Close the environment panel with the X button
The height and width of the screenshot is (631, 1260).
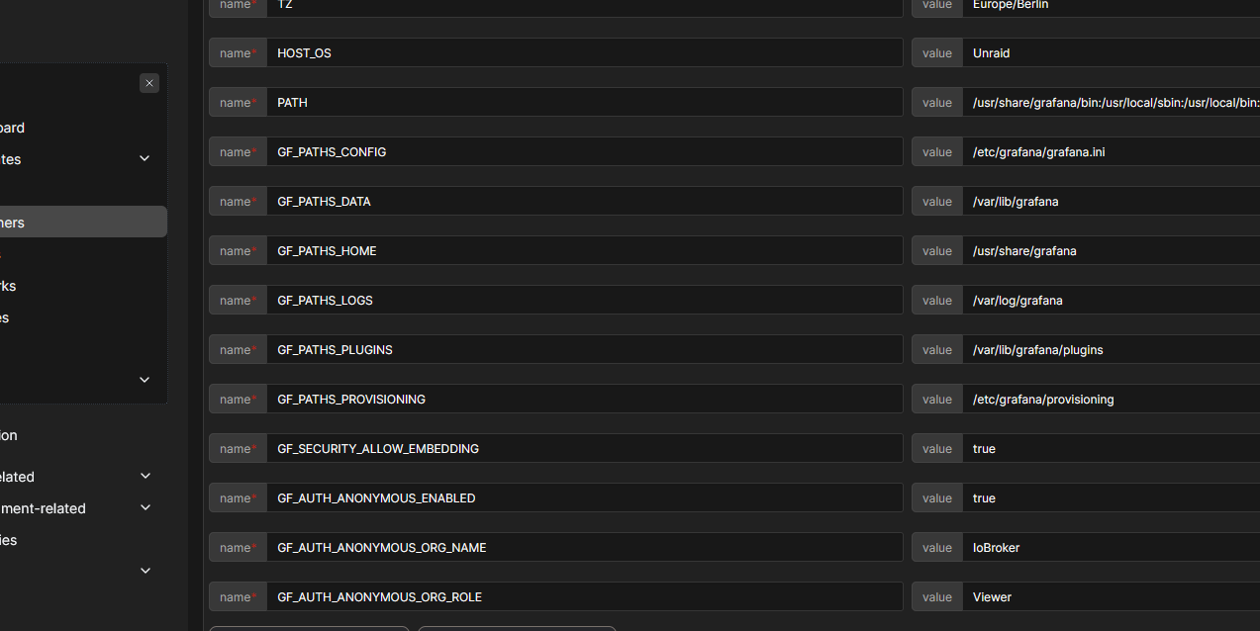coord(149,83)
